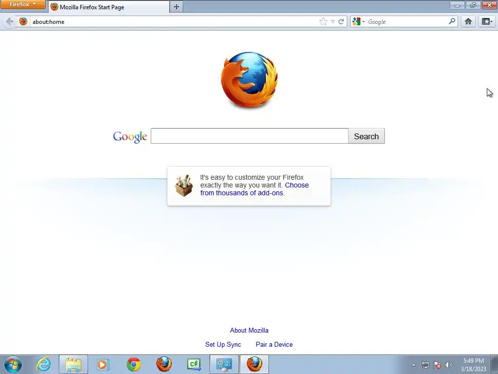Click the pinned Firefox icon next to Chrome

coord(164,364)
